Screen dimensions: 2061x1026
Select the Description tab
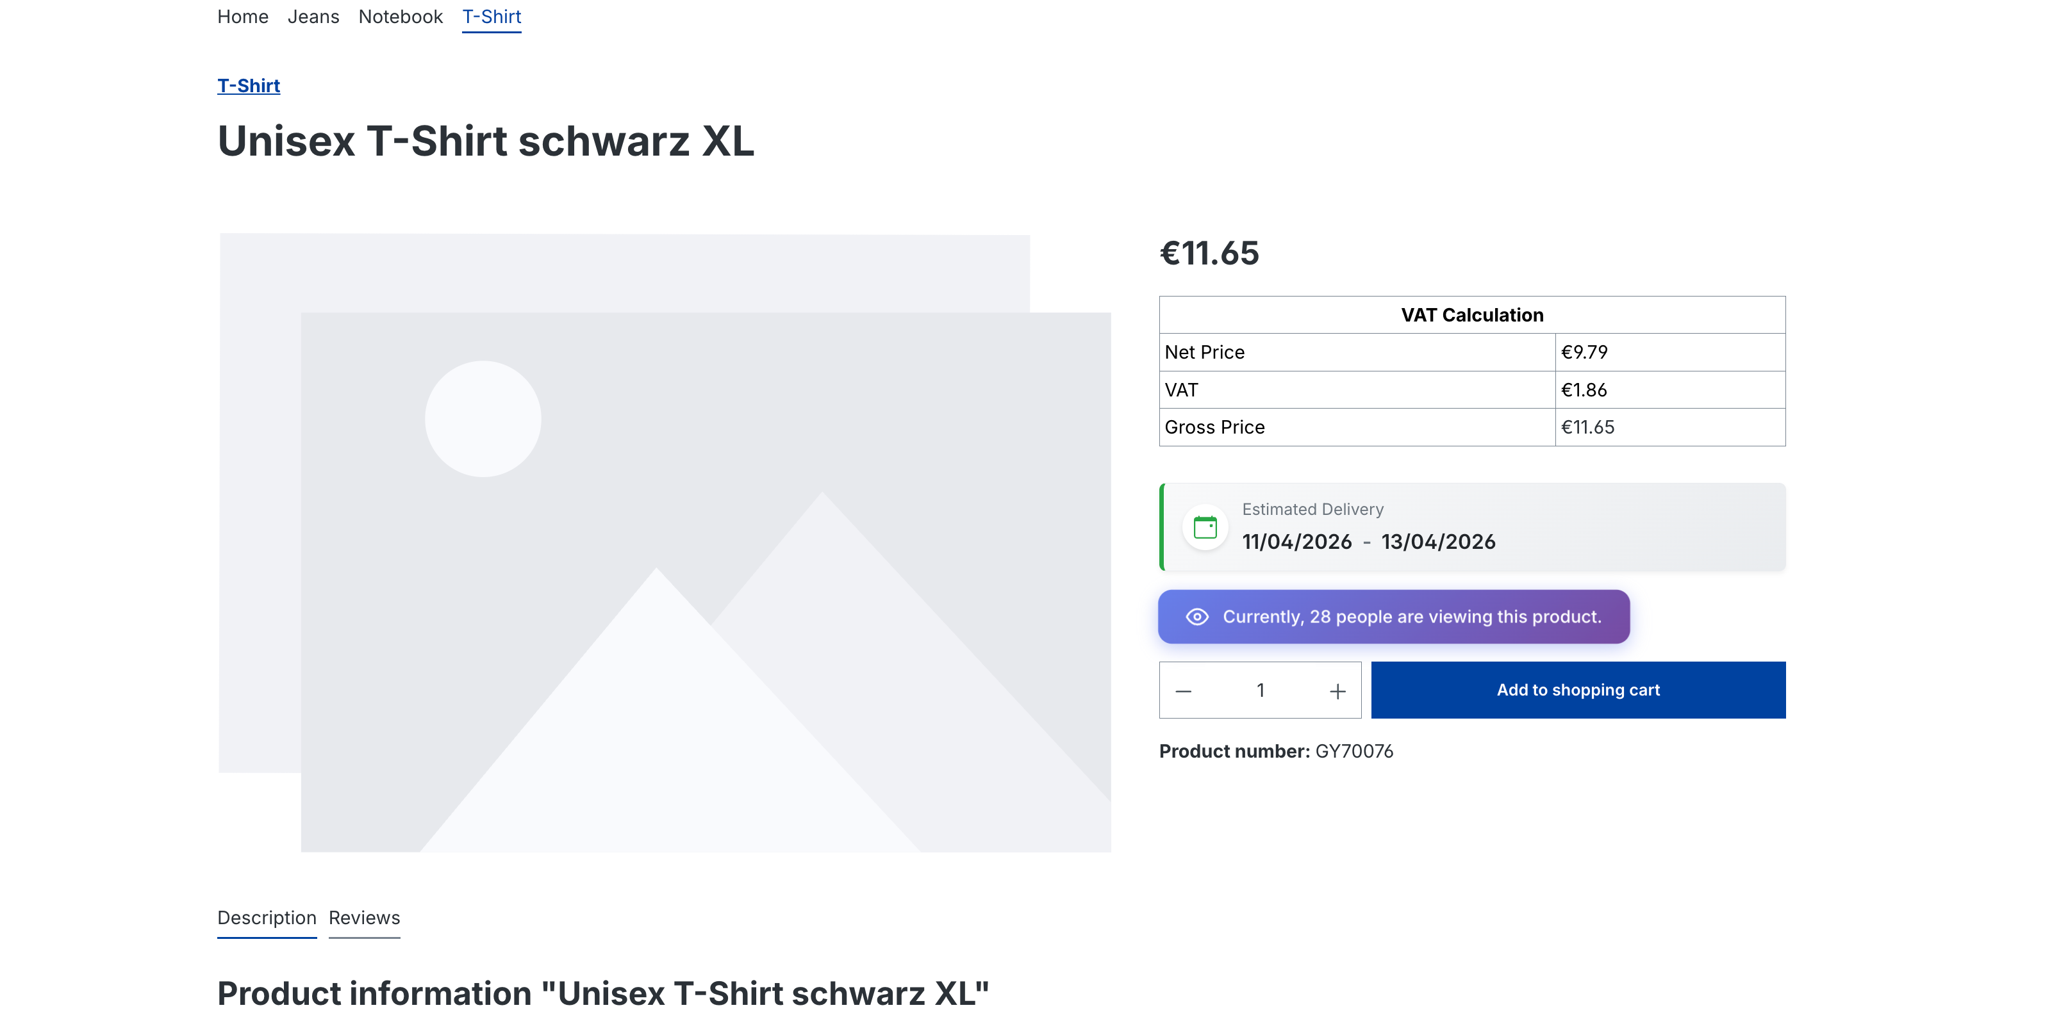(267, 917)
